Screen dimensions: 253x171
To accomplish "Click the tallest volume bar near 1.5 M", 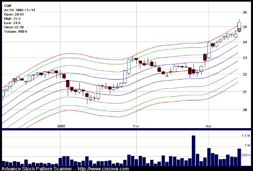I will [193, 151].
